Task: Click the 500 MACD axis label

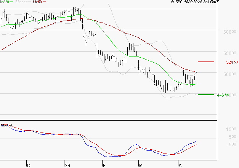Action: point(233,137)
